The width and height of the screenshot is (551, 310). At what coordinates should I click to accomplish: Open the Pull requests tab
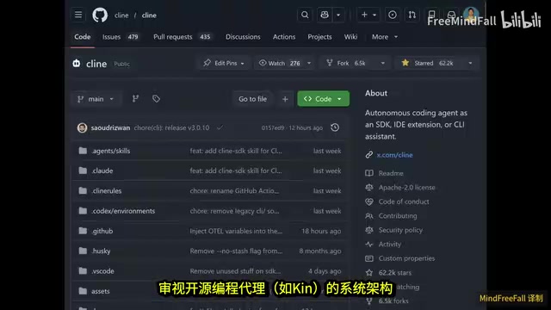click(182, 37)
